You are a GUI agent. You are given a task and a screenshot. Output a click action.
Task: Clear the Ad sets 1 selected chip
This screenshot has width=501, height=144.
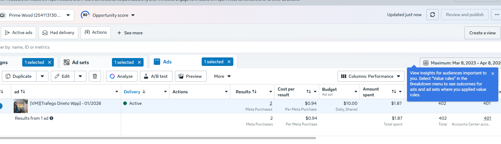pos(139,62)
